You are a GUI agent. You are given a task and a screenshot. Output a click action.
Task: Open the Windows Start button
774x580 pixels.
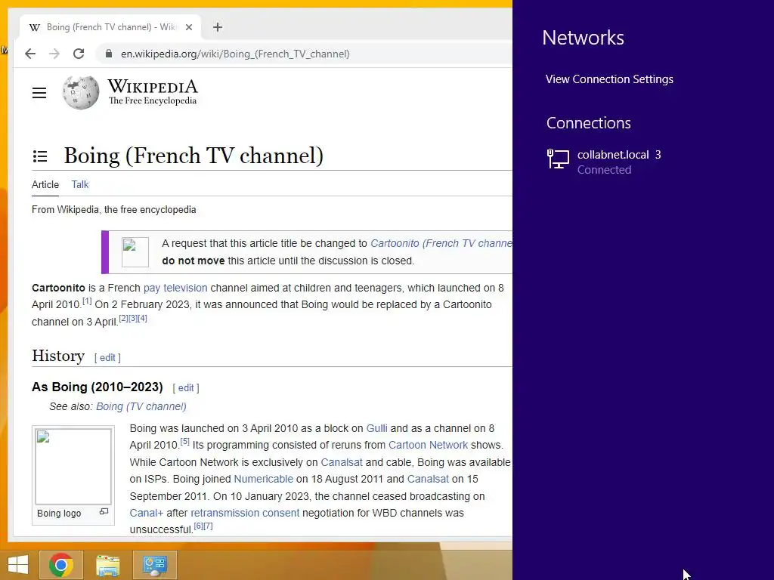point(18,565)
